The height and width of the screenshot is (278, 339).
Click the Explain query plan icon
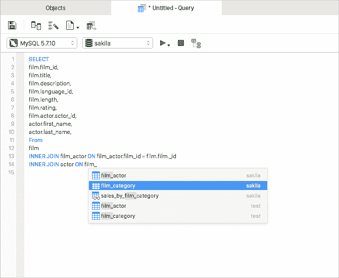pos(196,43)
